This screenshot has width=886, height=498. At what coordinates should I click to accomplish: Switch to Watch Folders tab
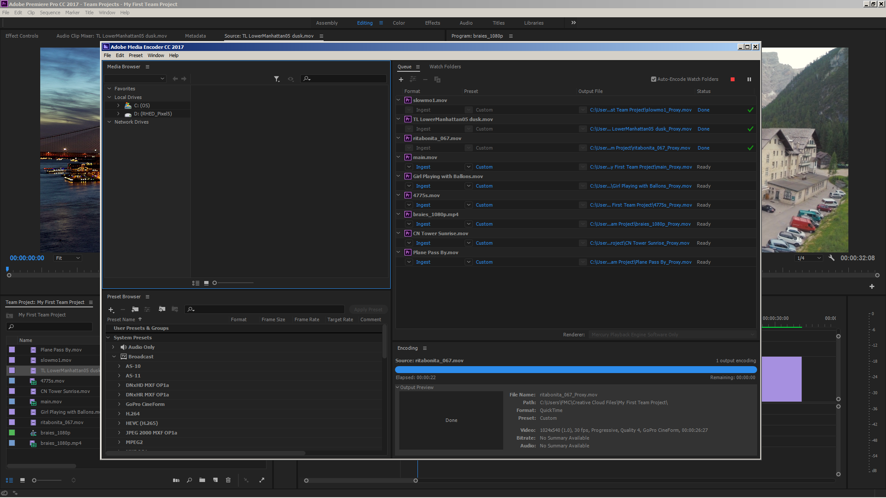pyautogui.click(x=445, y=67)
